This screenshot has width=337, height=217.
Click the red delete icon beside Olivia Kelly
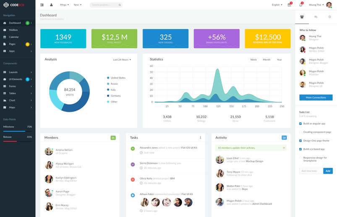point(133,180)
